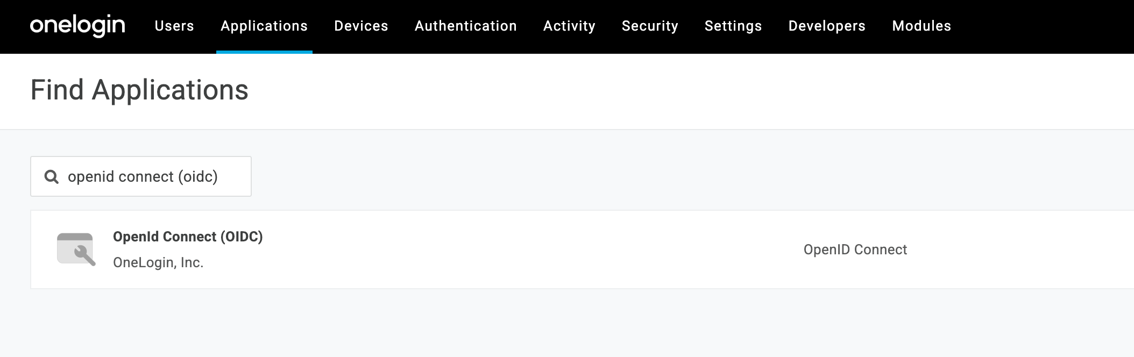This screenshot has width=1134, height=357.
Task: Click the OneLogin, Inc. publisher text
Action: point(158,262)
